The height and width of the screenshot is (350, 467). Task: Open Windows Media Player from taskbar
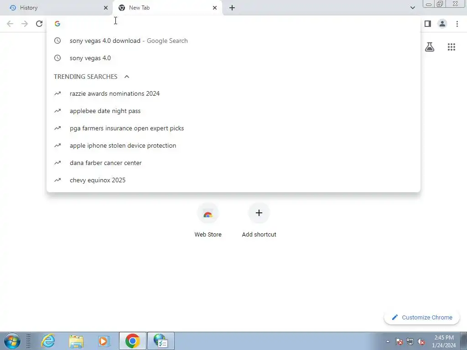pyautogui.click(x=104, y=341)
